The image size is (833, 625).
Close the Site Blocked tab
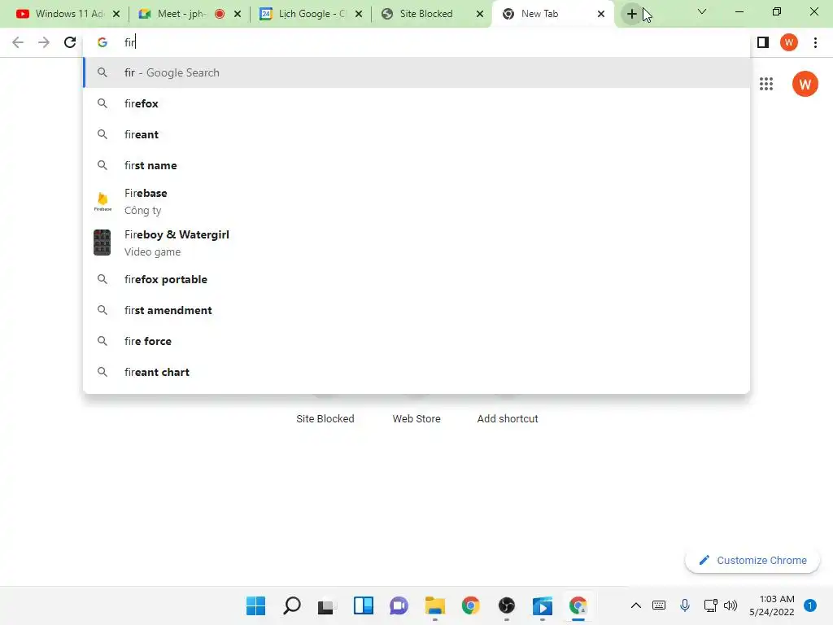point(480,14)
